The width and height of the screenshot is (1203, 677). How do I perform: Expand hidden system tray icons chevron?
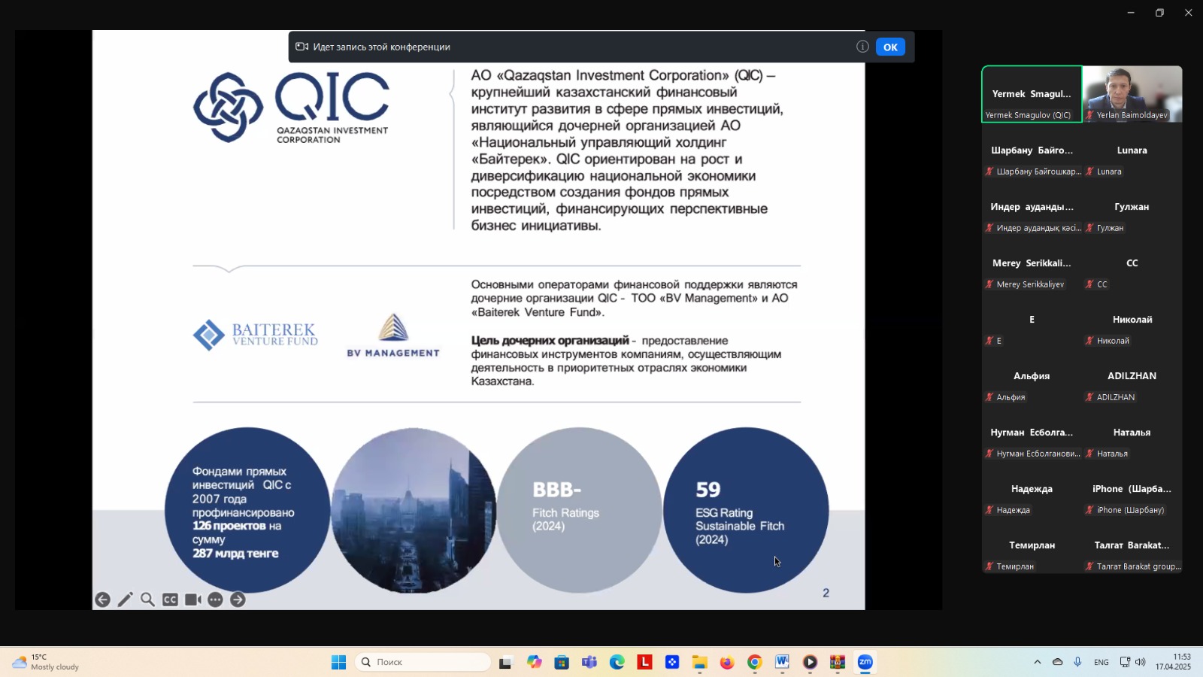pyautogui.click(x=1038, y=662)
